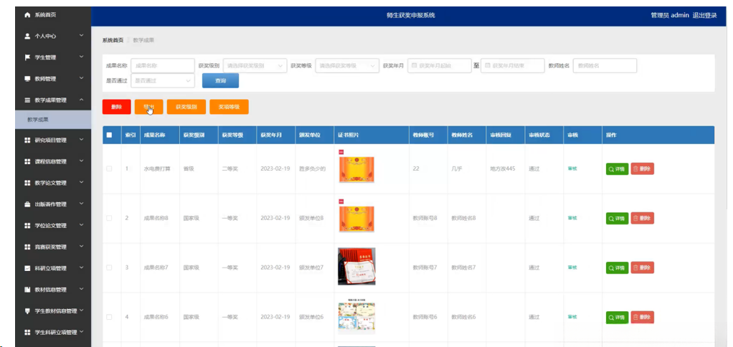Screen dimensions: 733x347
Task: Click the monitor icon for 教师管理
Action: click(x=27, y=79)
